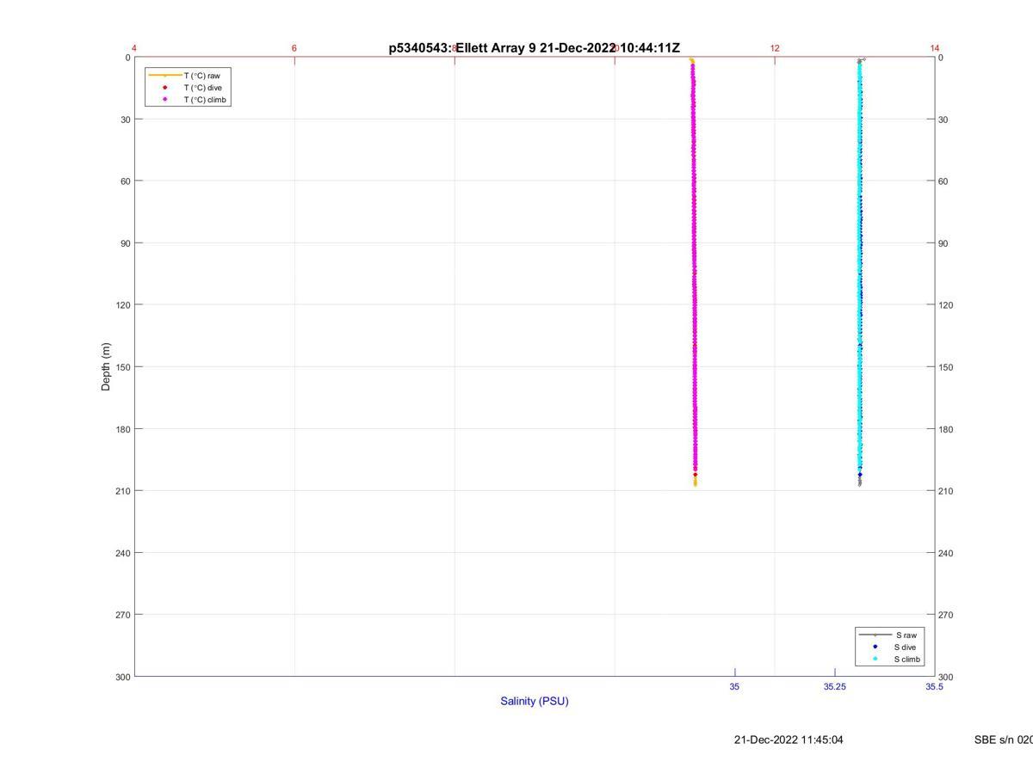Click the red temperature tick label '6'
The image size is (1033, 761).
pos(294,48)
